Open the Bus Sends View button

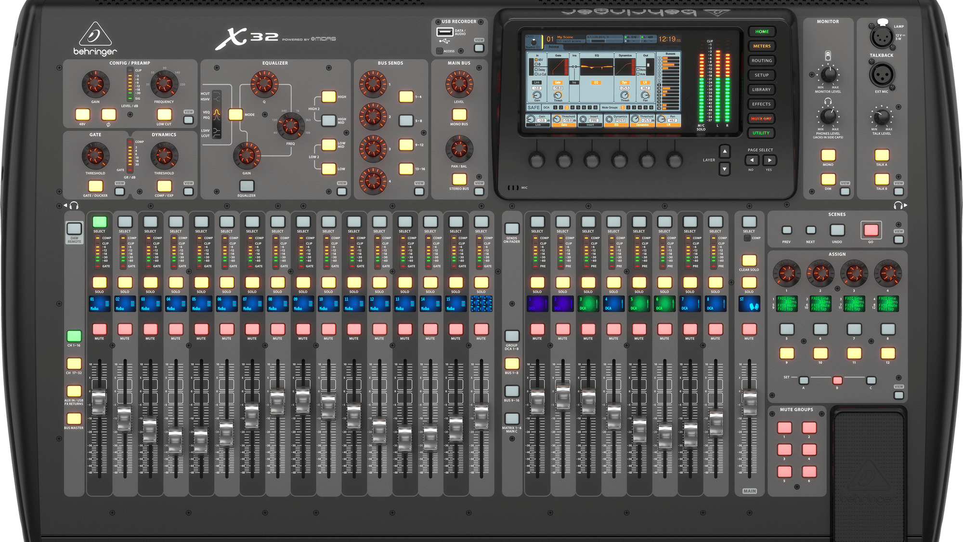(419, 191)
